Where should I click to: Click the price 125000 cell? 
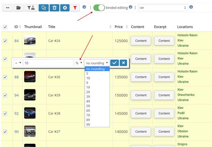click(121, 41)
